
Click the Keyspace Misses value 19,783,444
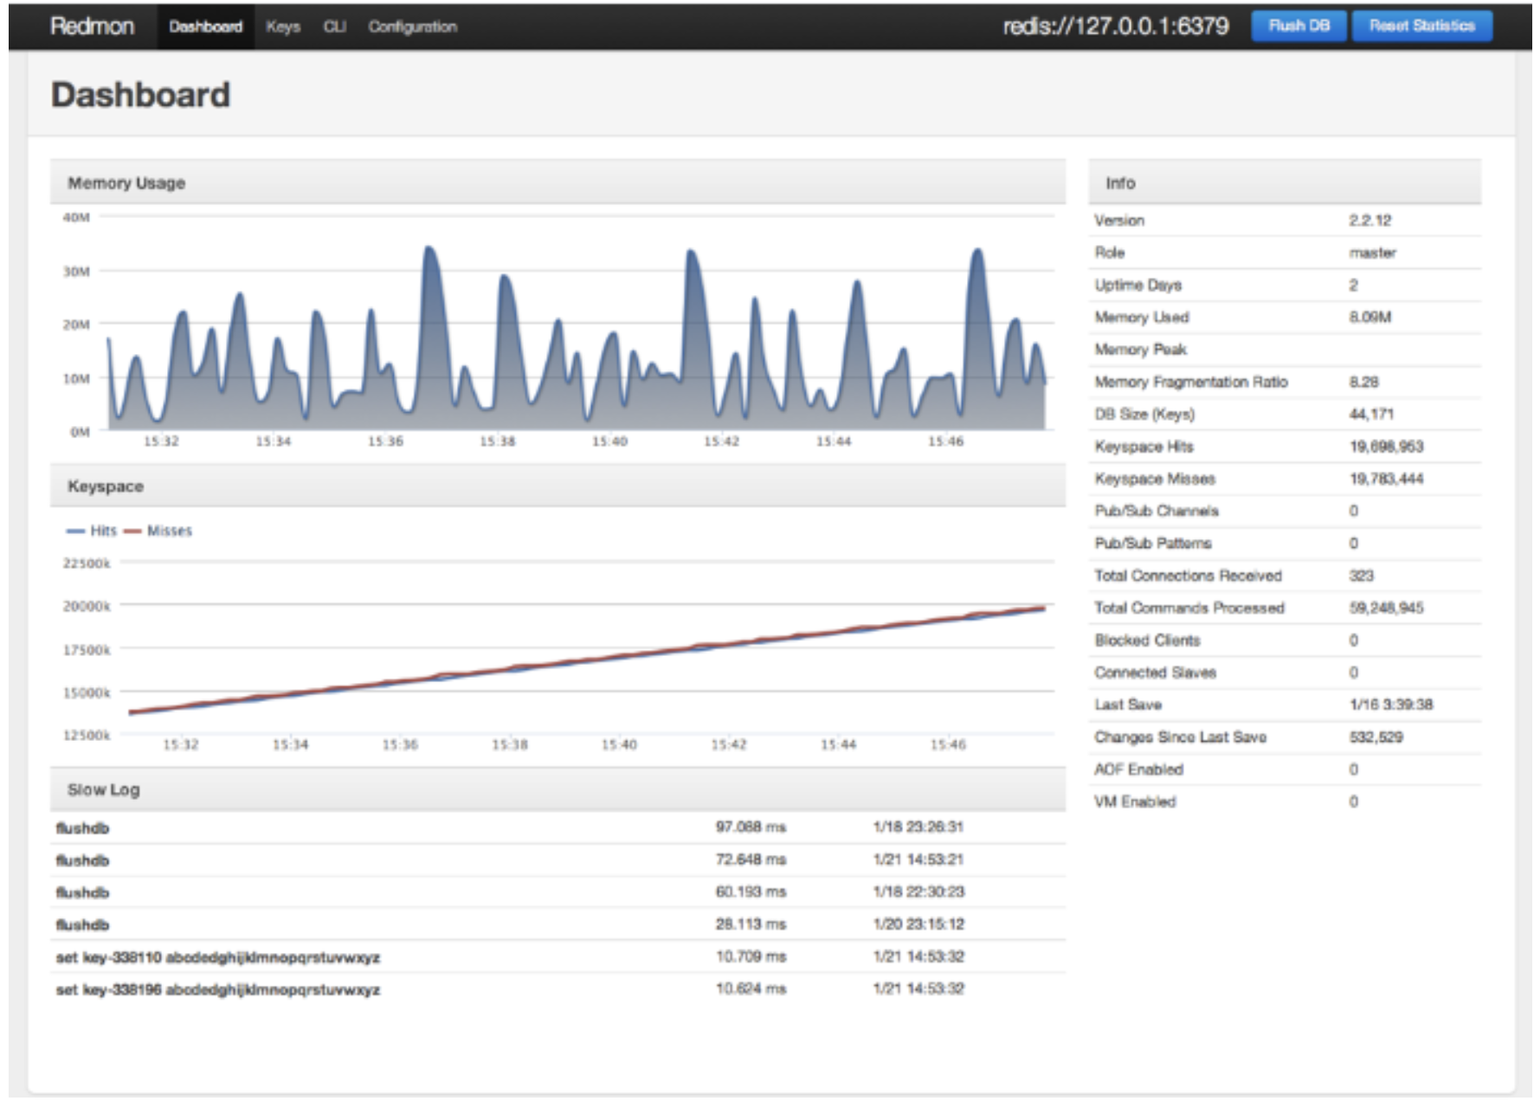[x=1386, y=479]
